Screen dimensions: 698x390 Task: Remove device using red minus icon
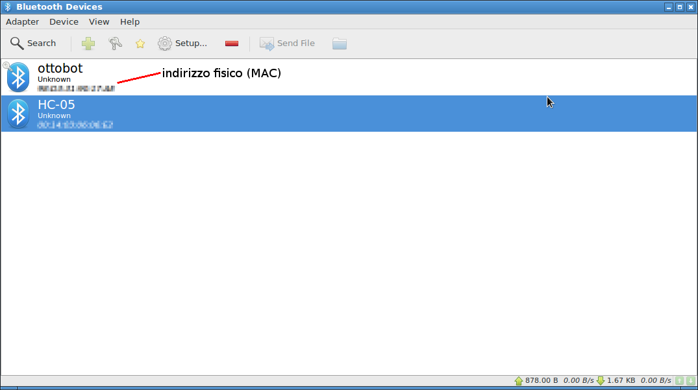[232, 43]
